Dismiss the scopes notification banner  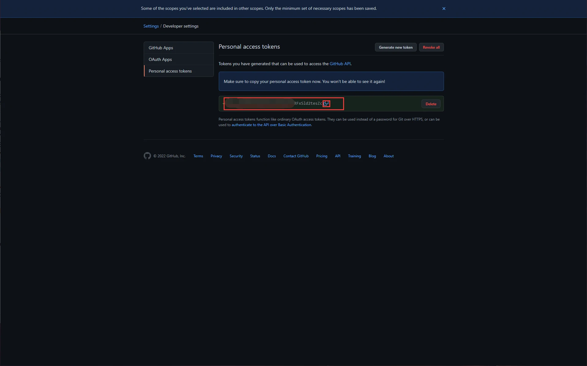point(444,9)
